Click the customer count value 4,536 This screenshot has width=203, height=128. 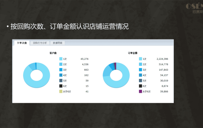pos(85,64)
